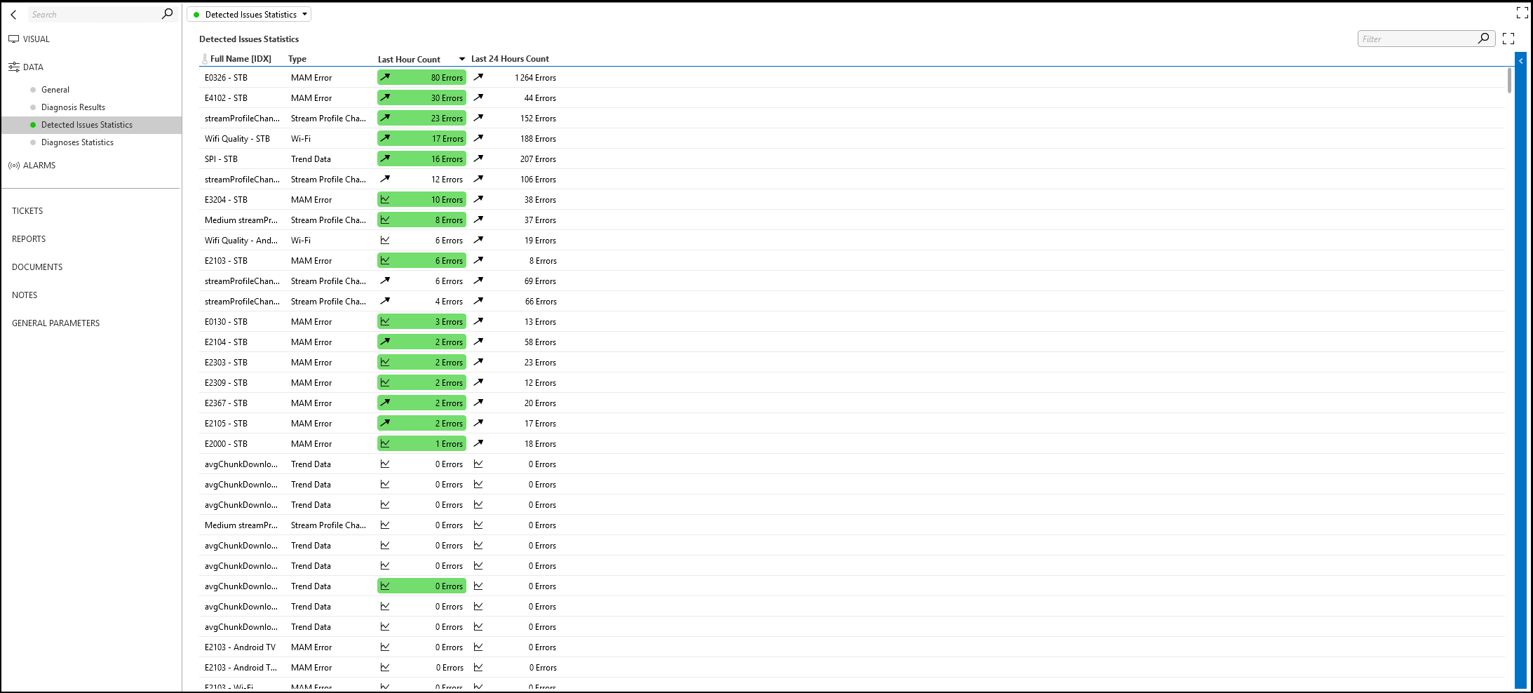The height and width of the screenshot is (693, 1533).
Task: Open the VISUAL section
Action: [x=36, y=39]
